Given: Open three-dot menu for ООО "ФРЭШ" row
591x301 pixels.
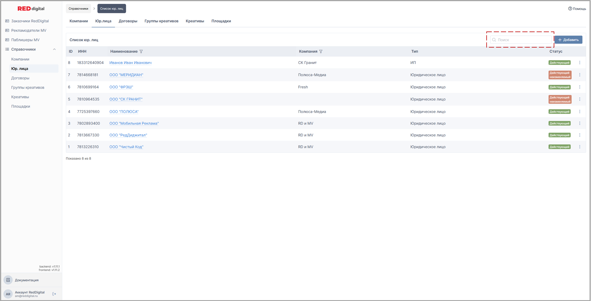Looking at the screenshot, I should [x=580, y=87].
